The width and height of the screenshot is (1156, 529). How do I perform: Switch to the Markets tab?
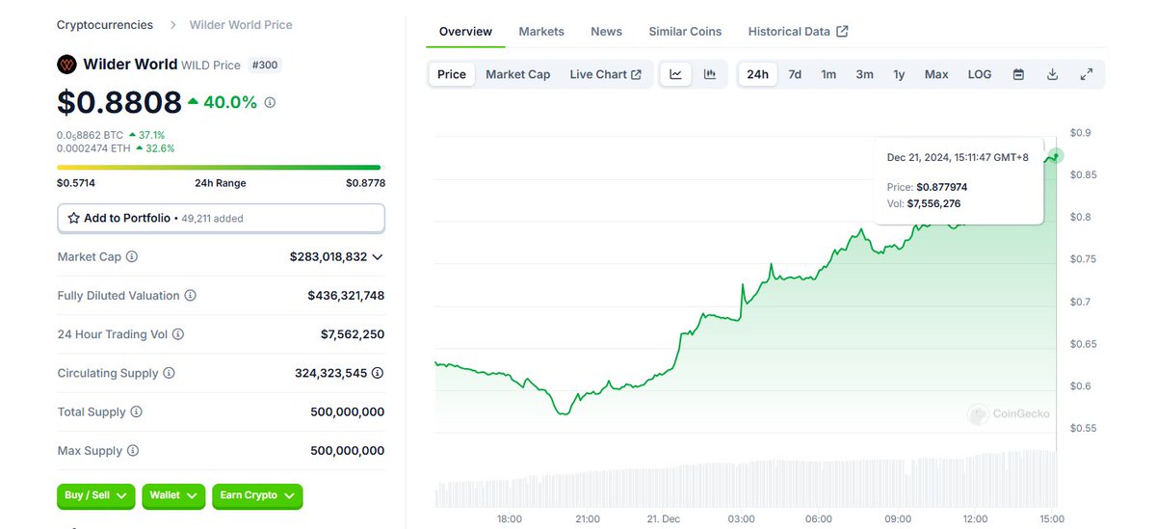(x=541, y=32)
